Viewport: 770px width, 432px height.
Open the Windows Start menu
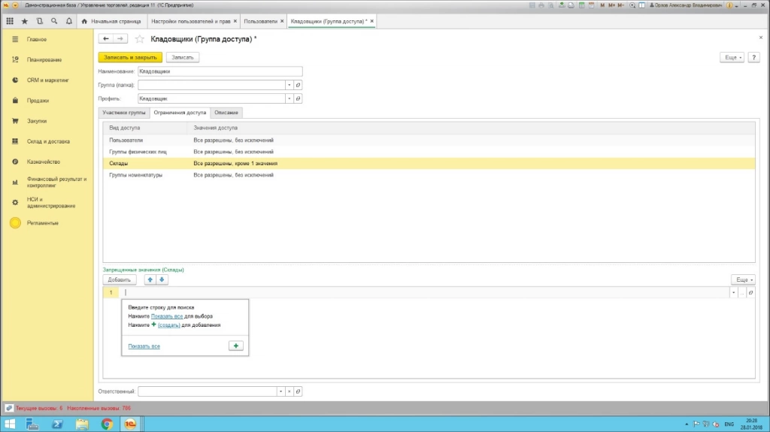point(10,424)
